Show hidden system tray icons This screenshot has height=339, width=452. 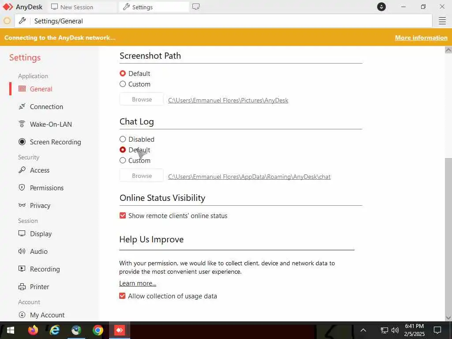(x=363, y=330)
